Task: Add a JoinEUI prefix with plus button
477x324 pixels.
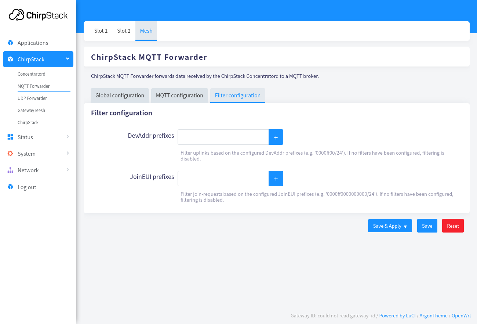Action: pyautogui.click(x=276, y=179)
